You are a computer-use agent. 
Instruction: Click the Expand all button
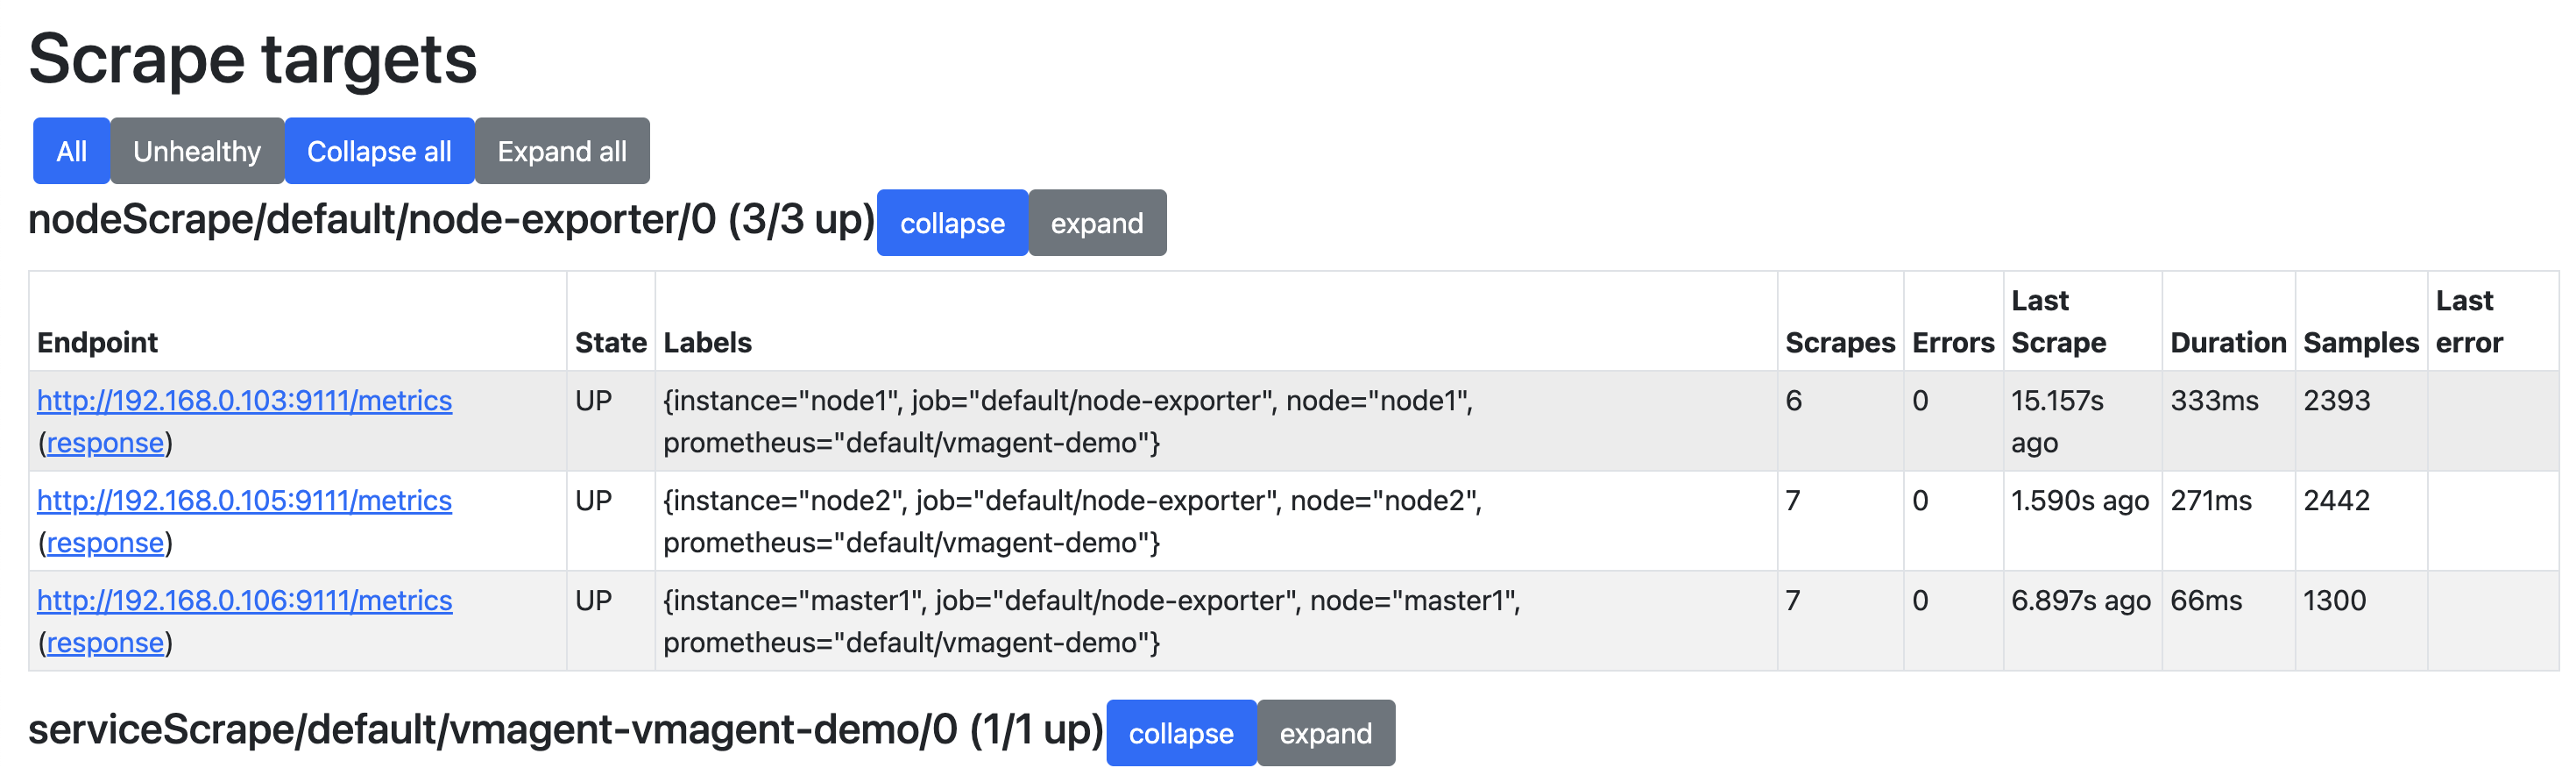562,151
